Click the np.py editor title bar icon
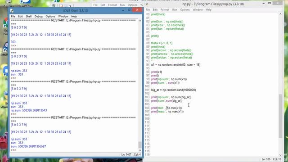288x162 pixels. tap(147, 4)
